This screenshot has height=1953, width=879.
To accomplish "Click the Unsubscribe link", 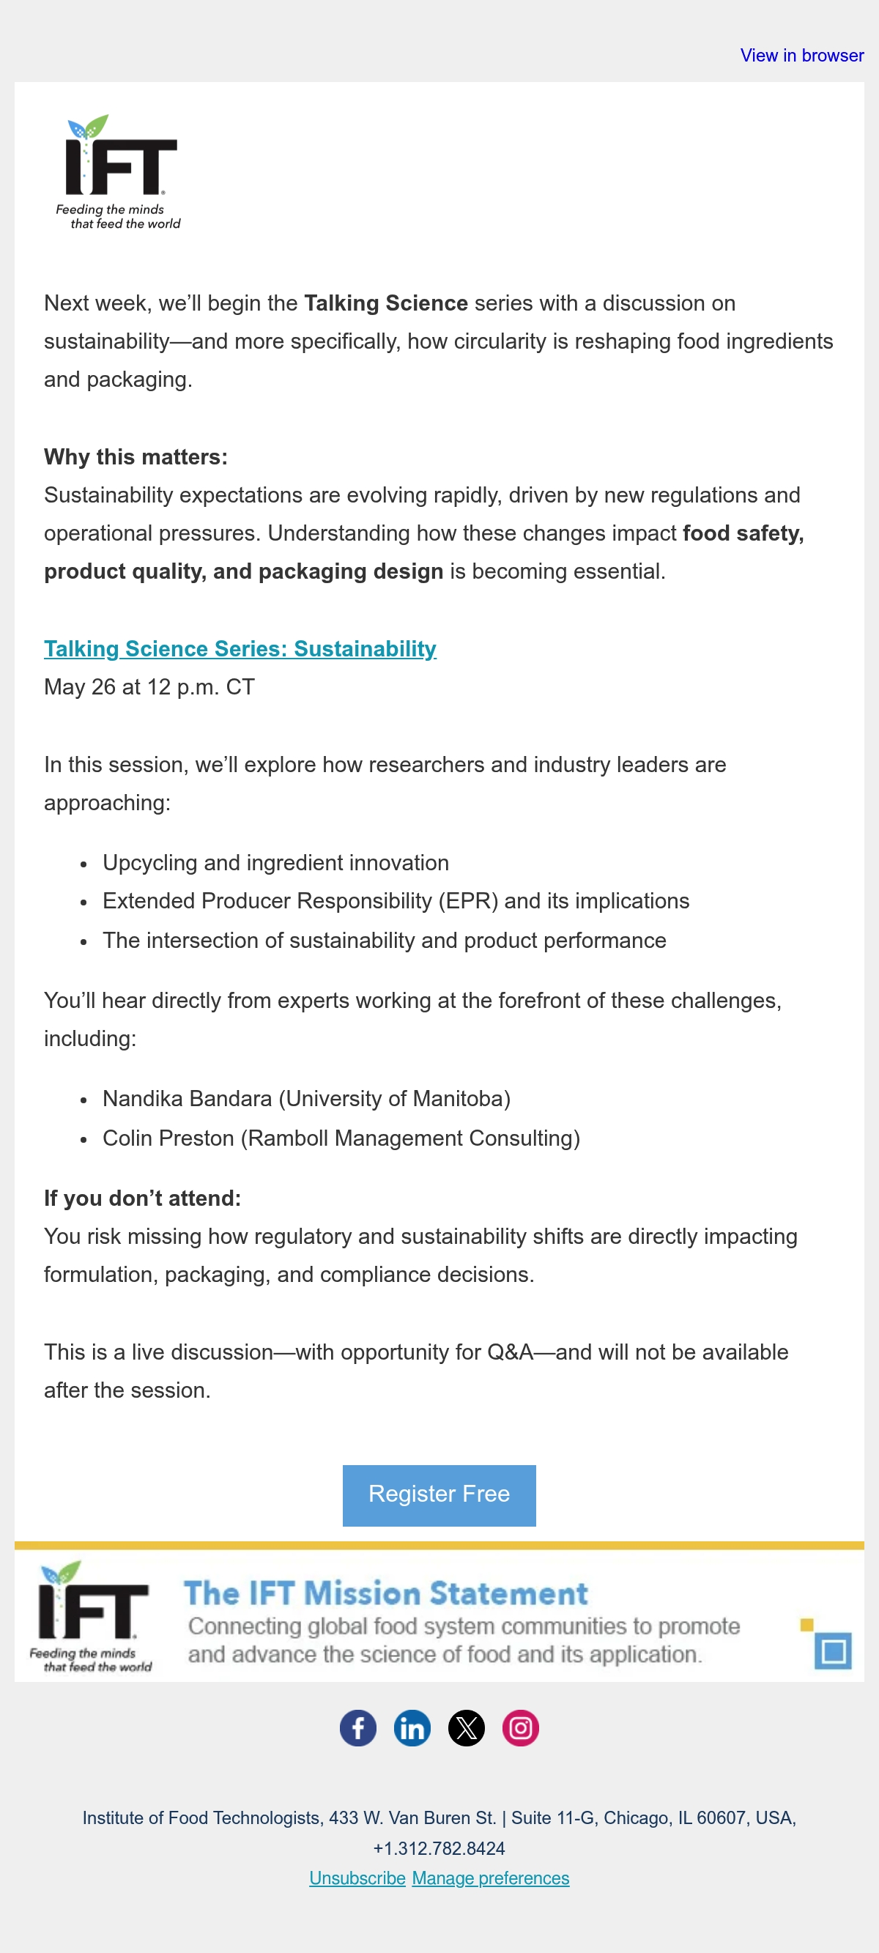I will point(357,1878).
